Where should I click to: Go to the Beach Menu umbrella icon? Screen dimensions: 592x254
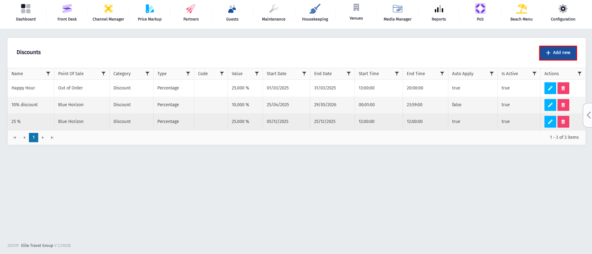(521, 9)
